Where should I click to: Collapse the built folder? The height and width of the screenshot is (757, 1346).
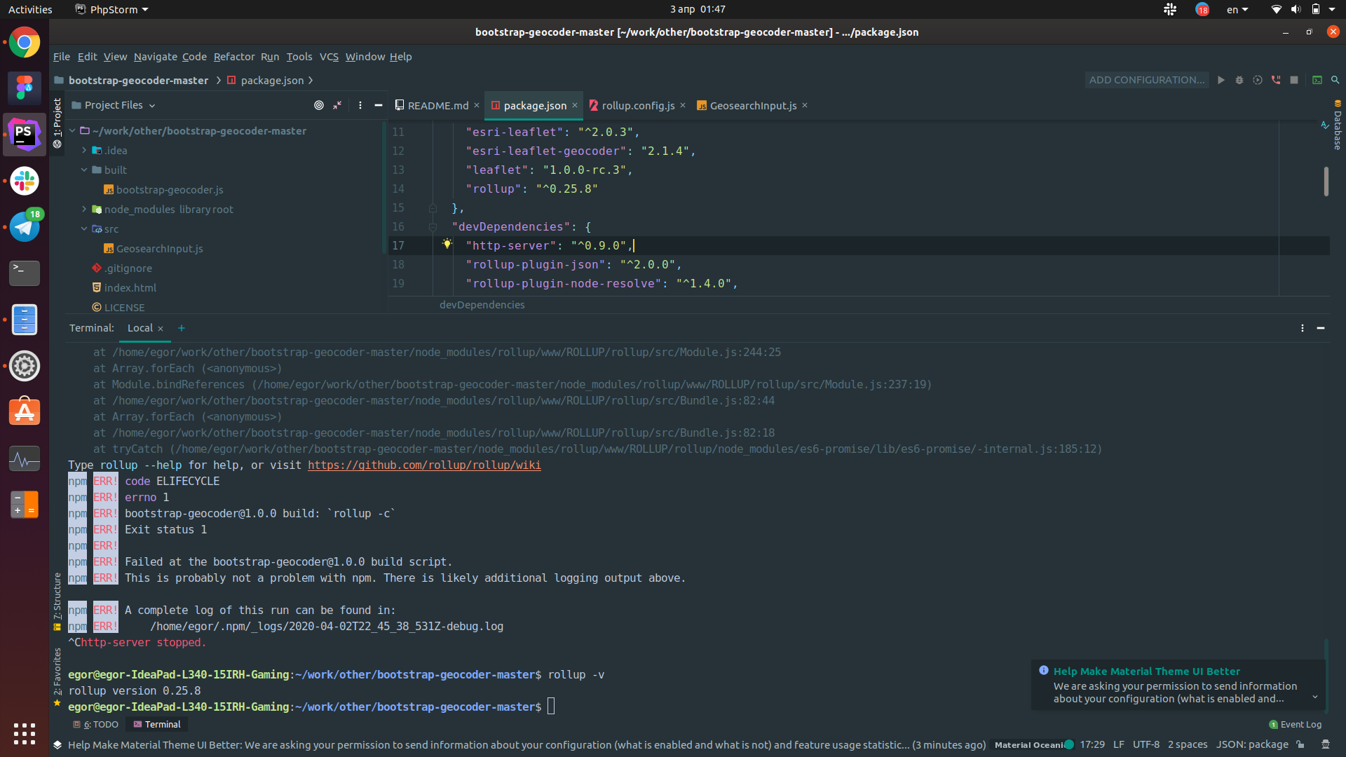click(x=84, y=170)
